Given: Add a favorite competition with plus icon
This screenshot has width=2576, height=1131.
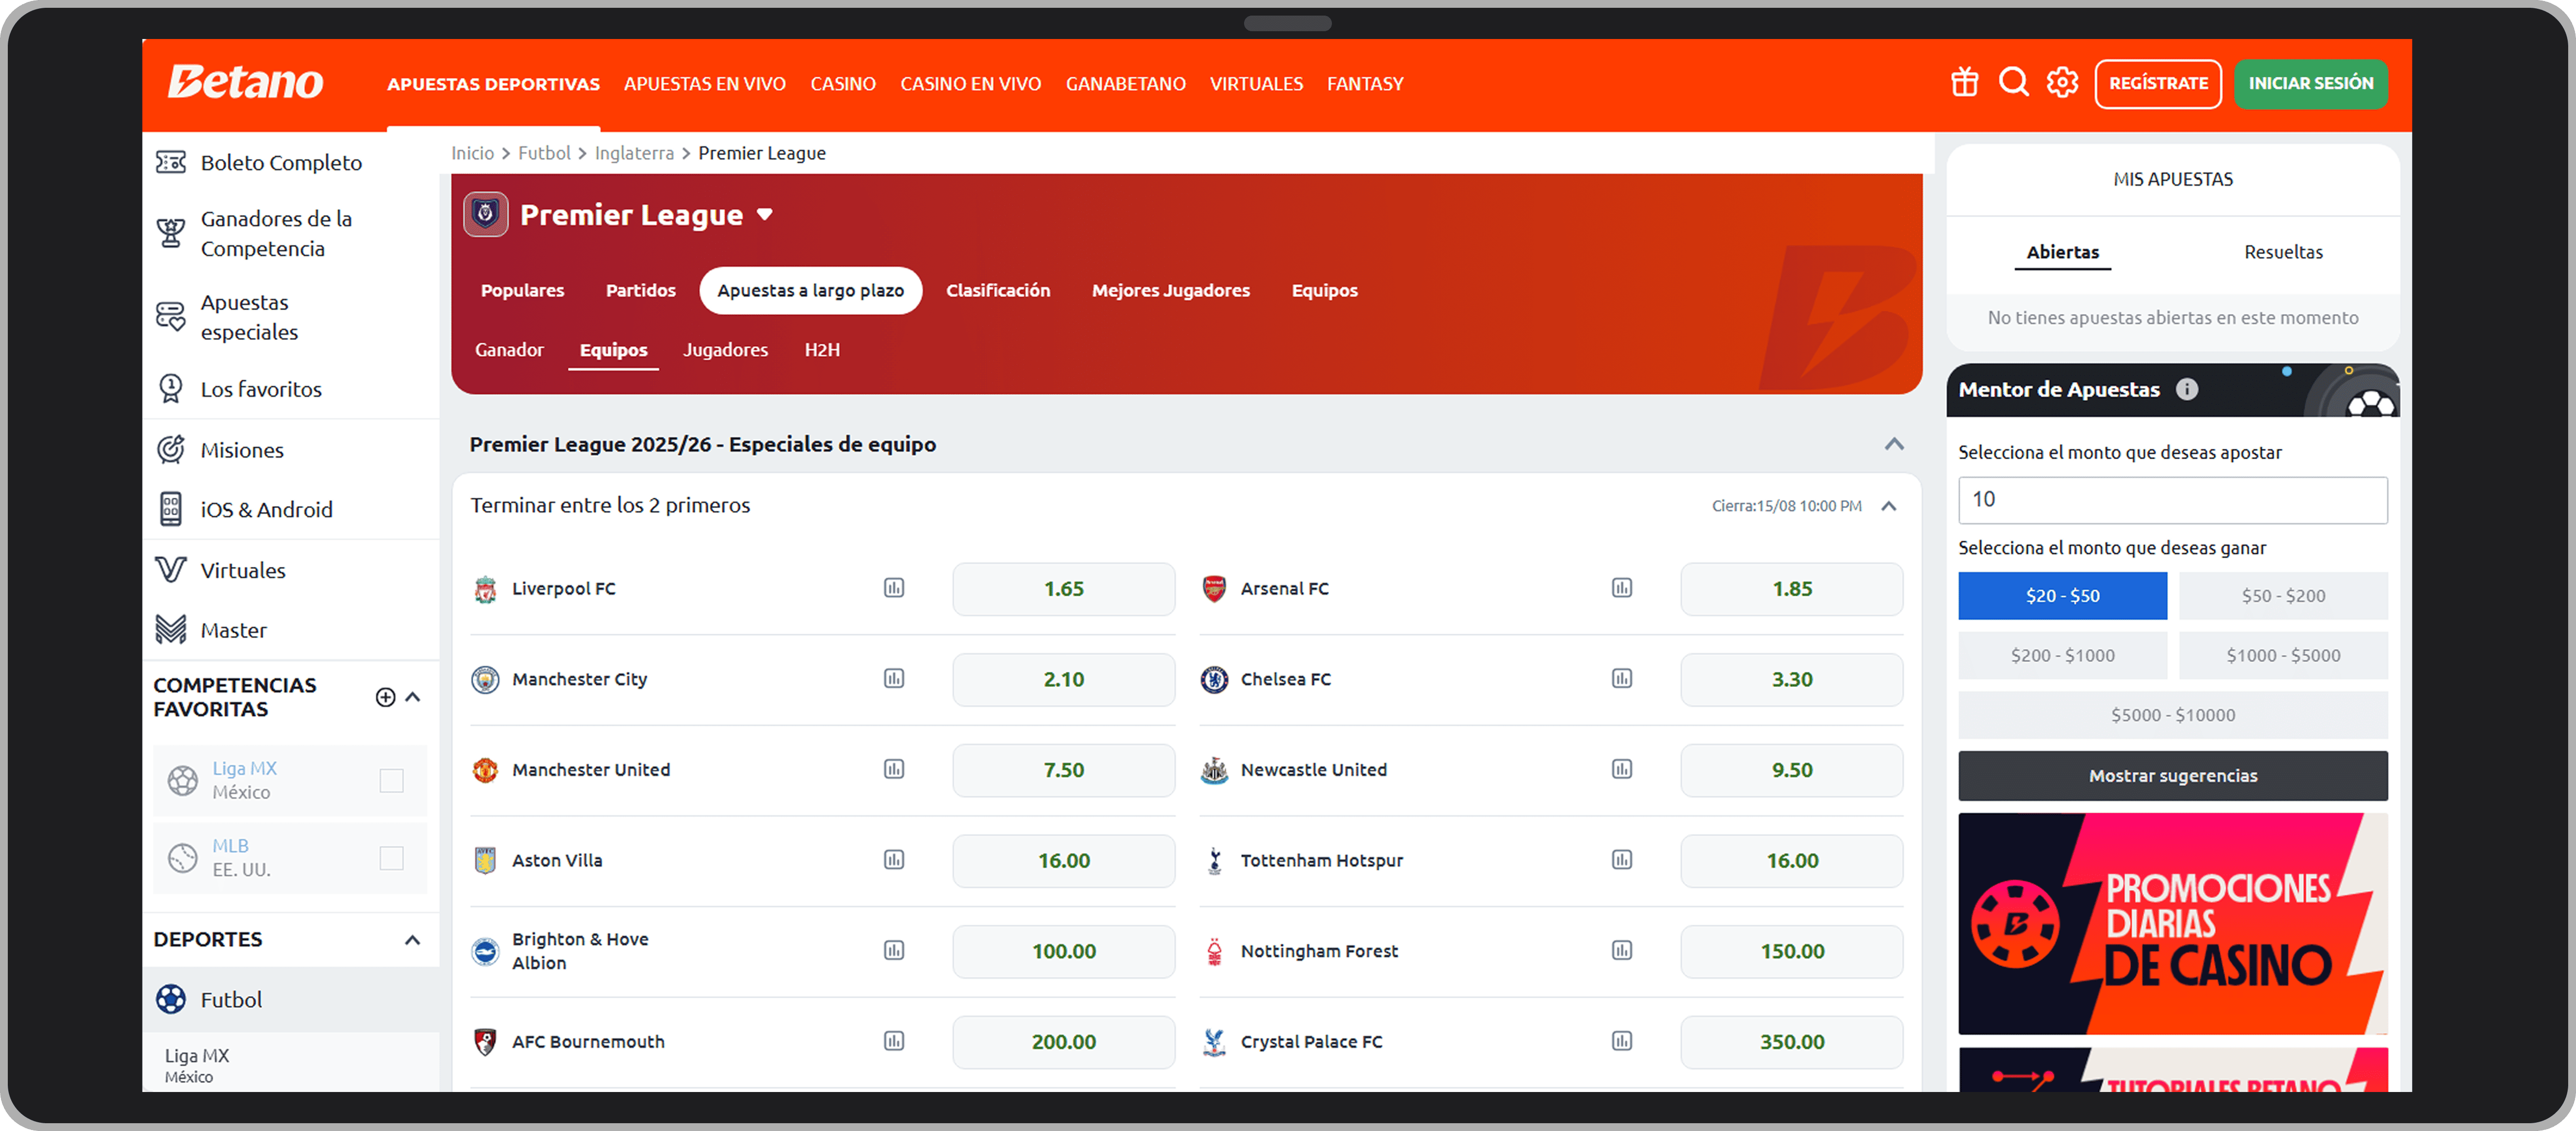Looking at the screenshot, I should [385, 698].
